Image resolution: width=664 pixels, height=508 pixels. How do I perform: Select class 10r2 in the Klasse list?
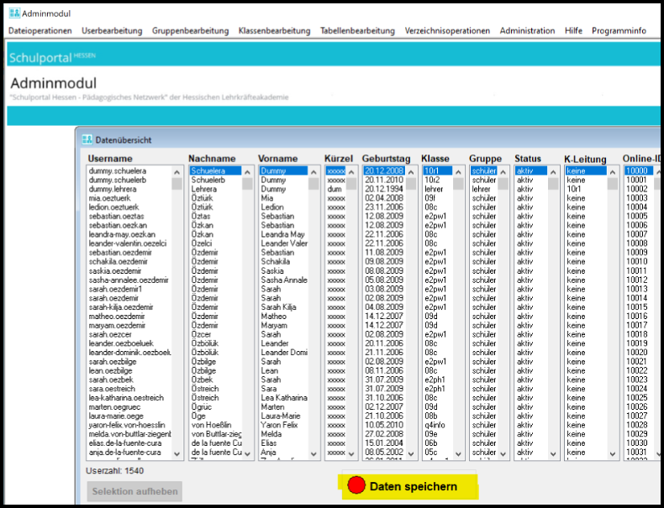click(432, 180)
